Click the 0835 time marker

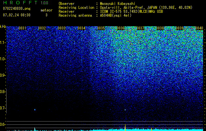[x=101, y=28]
